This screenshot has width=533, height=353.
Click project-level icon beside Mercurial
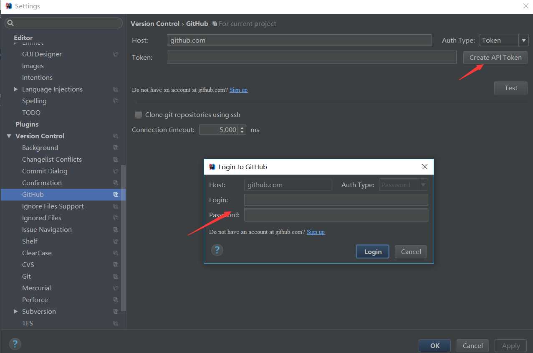click(116, 288)
